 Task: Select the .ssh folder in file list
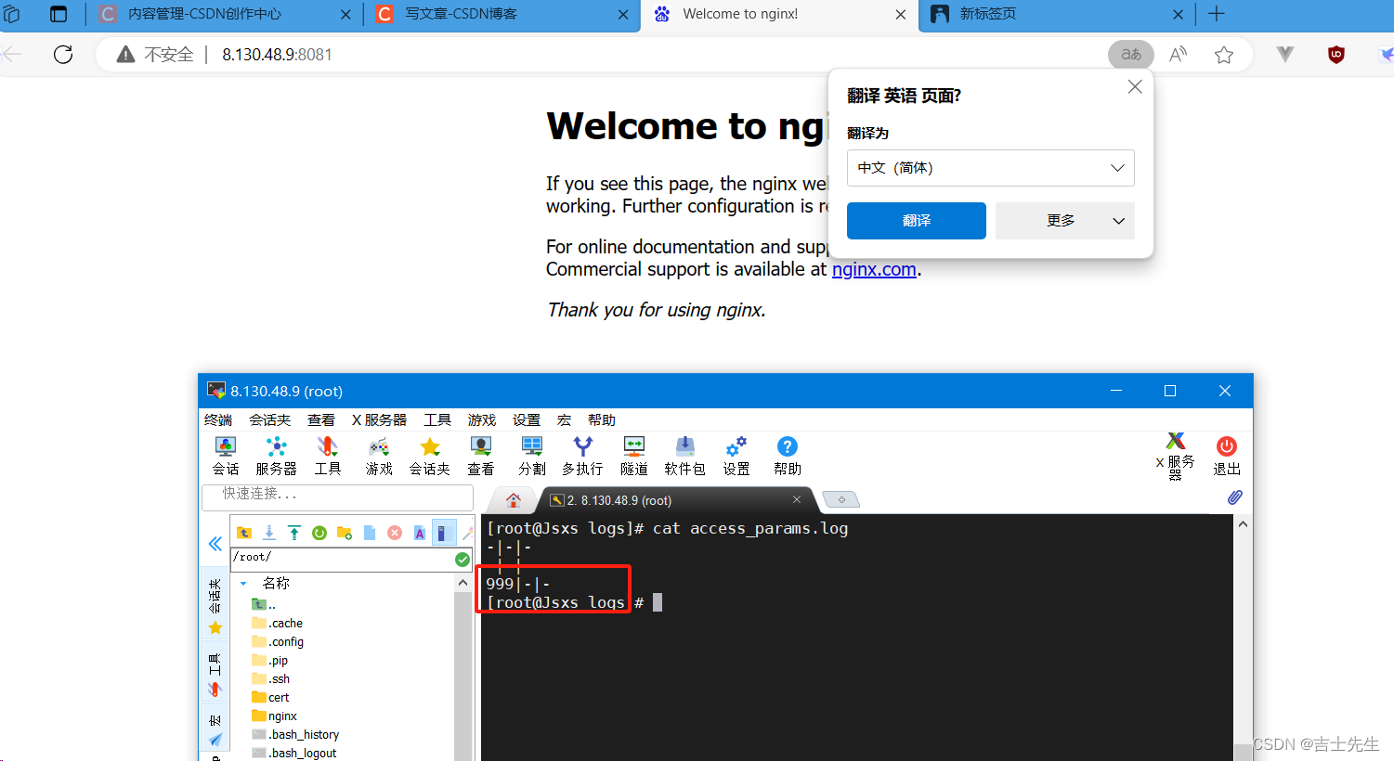[271, 678]
